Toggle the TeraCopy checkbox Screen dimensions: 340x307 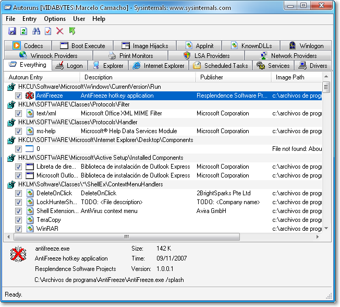(18, 220)
